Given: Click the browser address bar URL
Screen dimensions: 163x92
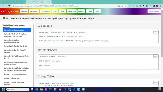Looking at the screenshot, I should (x=47, y=6).
